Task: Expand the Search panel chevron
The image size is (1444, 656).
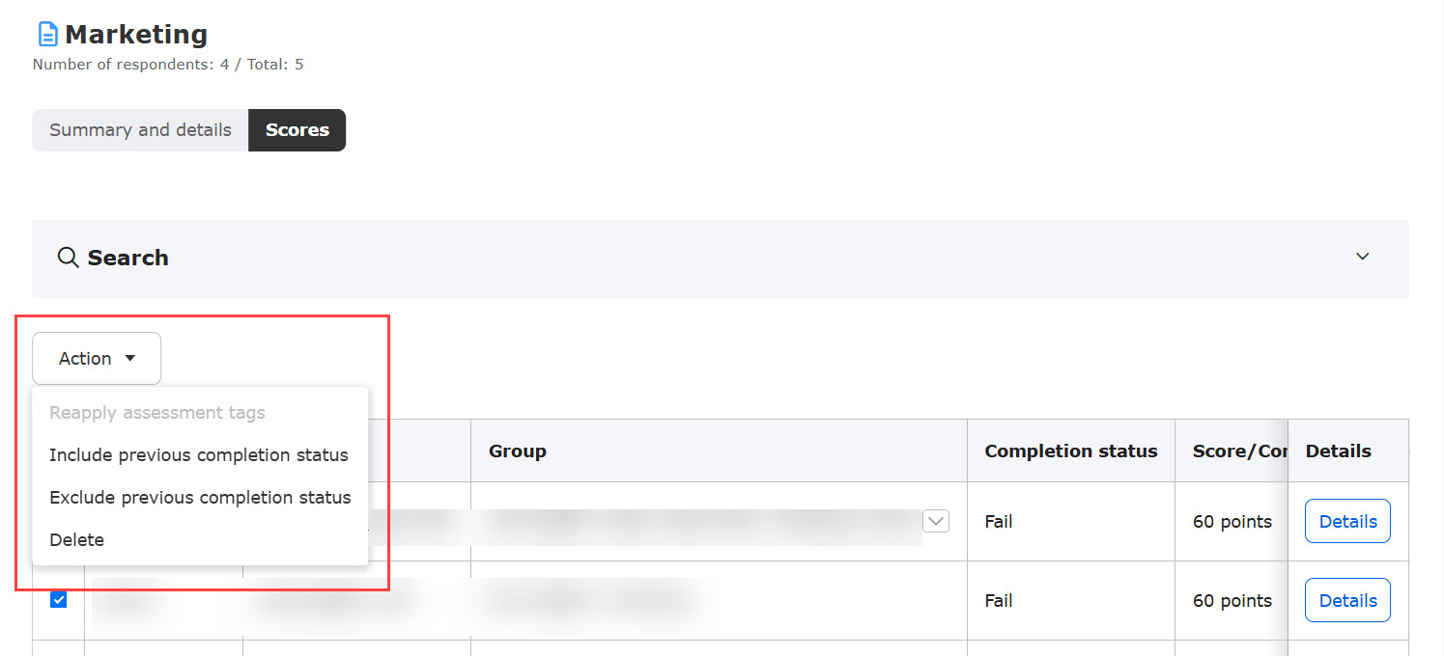Action: [1362, 257]
